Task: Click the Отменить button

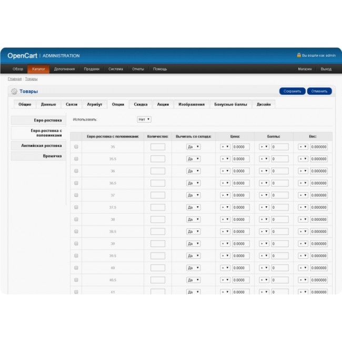Action: pos(319,91)
